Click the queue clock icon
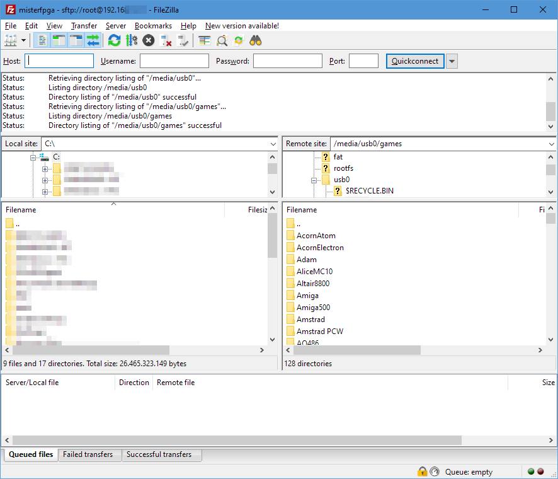558x479 pixels. (435, 471)
